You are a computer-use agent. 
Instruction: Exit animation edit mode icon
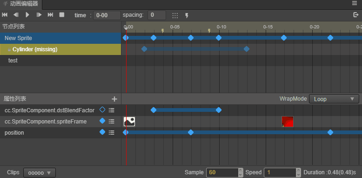[355, 15]
